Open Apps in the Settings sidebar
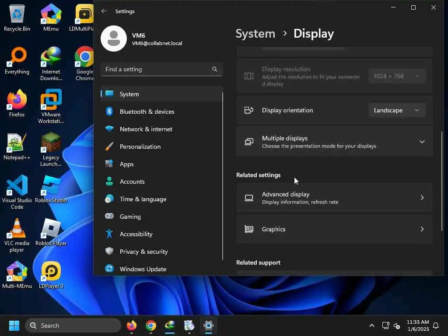 162,164
